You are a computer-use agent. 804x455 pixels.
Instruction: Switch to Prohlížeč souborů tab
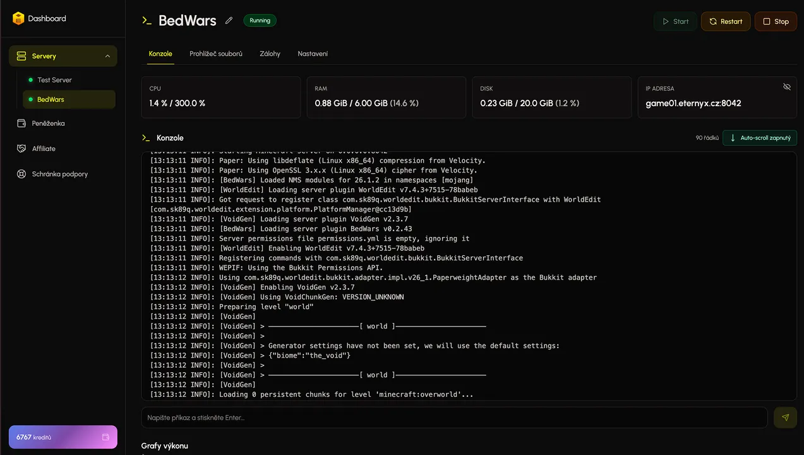click(x=216, y=54)
